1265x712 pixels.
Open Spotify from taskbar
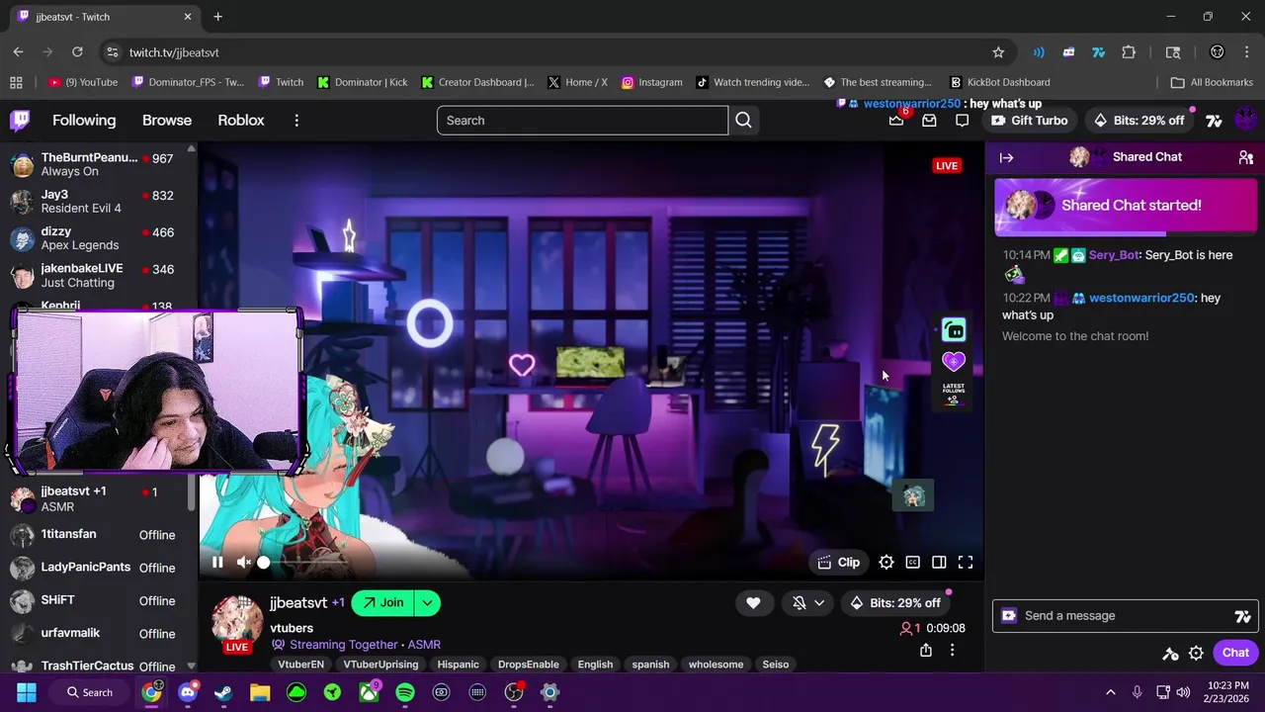pos(405,692)
